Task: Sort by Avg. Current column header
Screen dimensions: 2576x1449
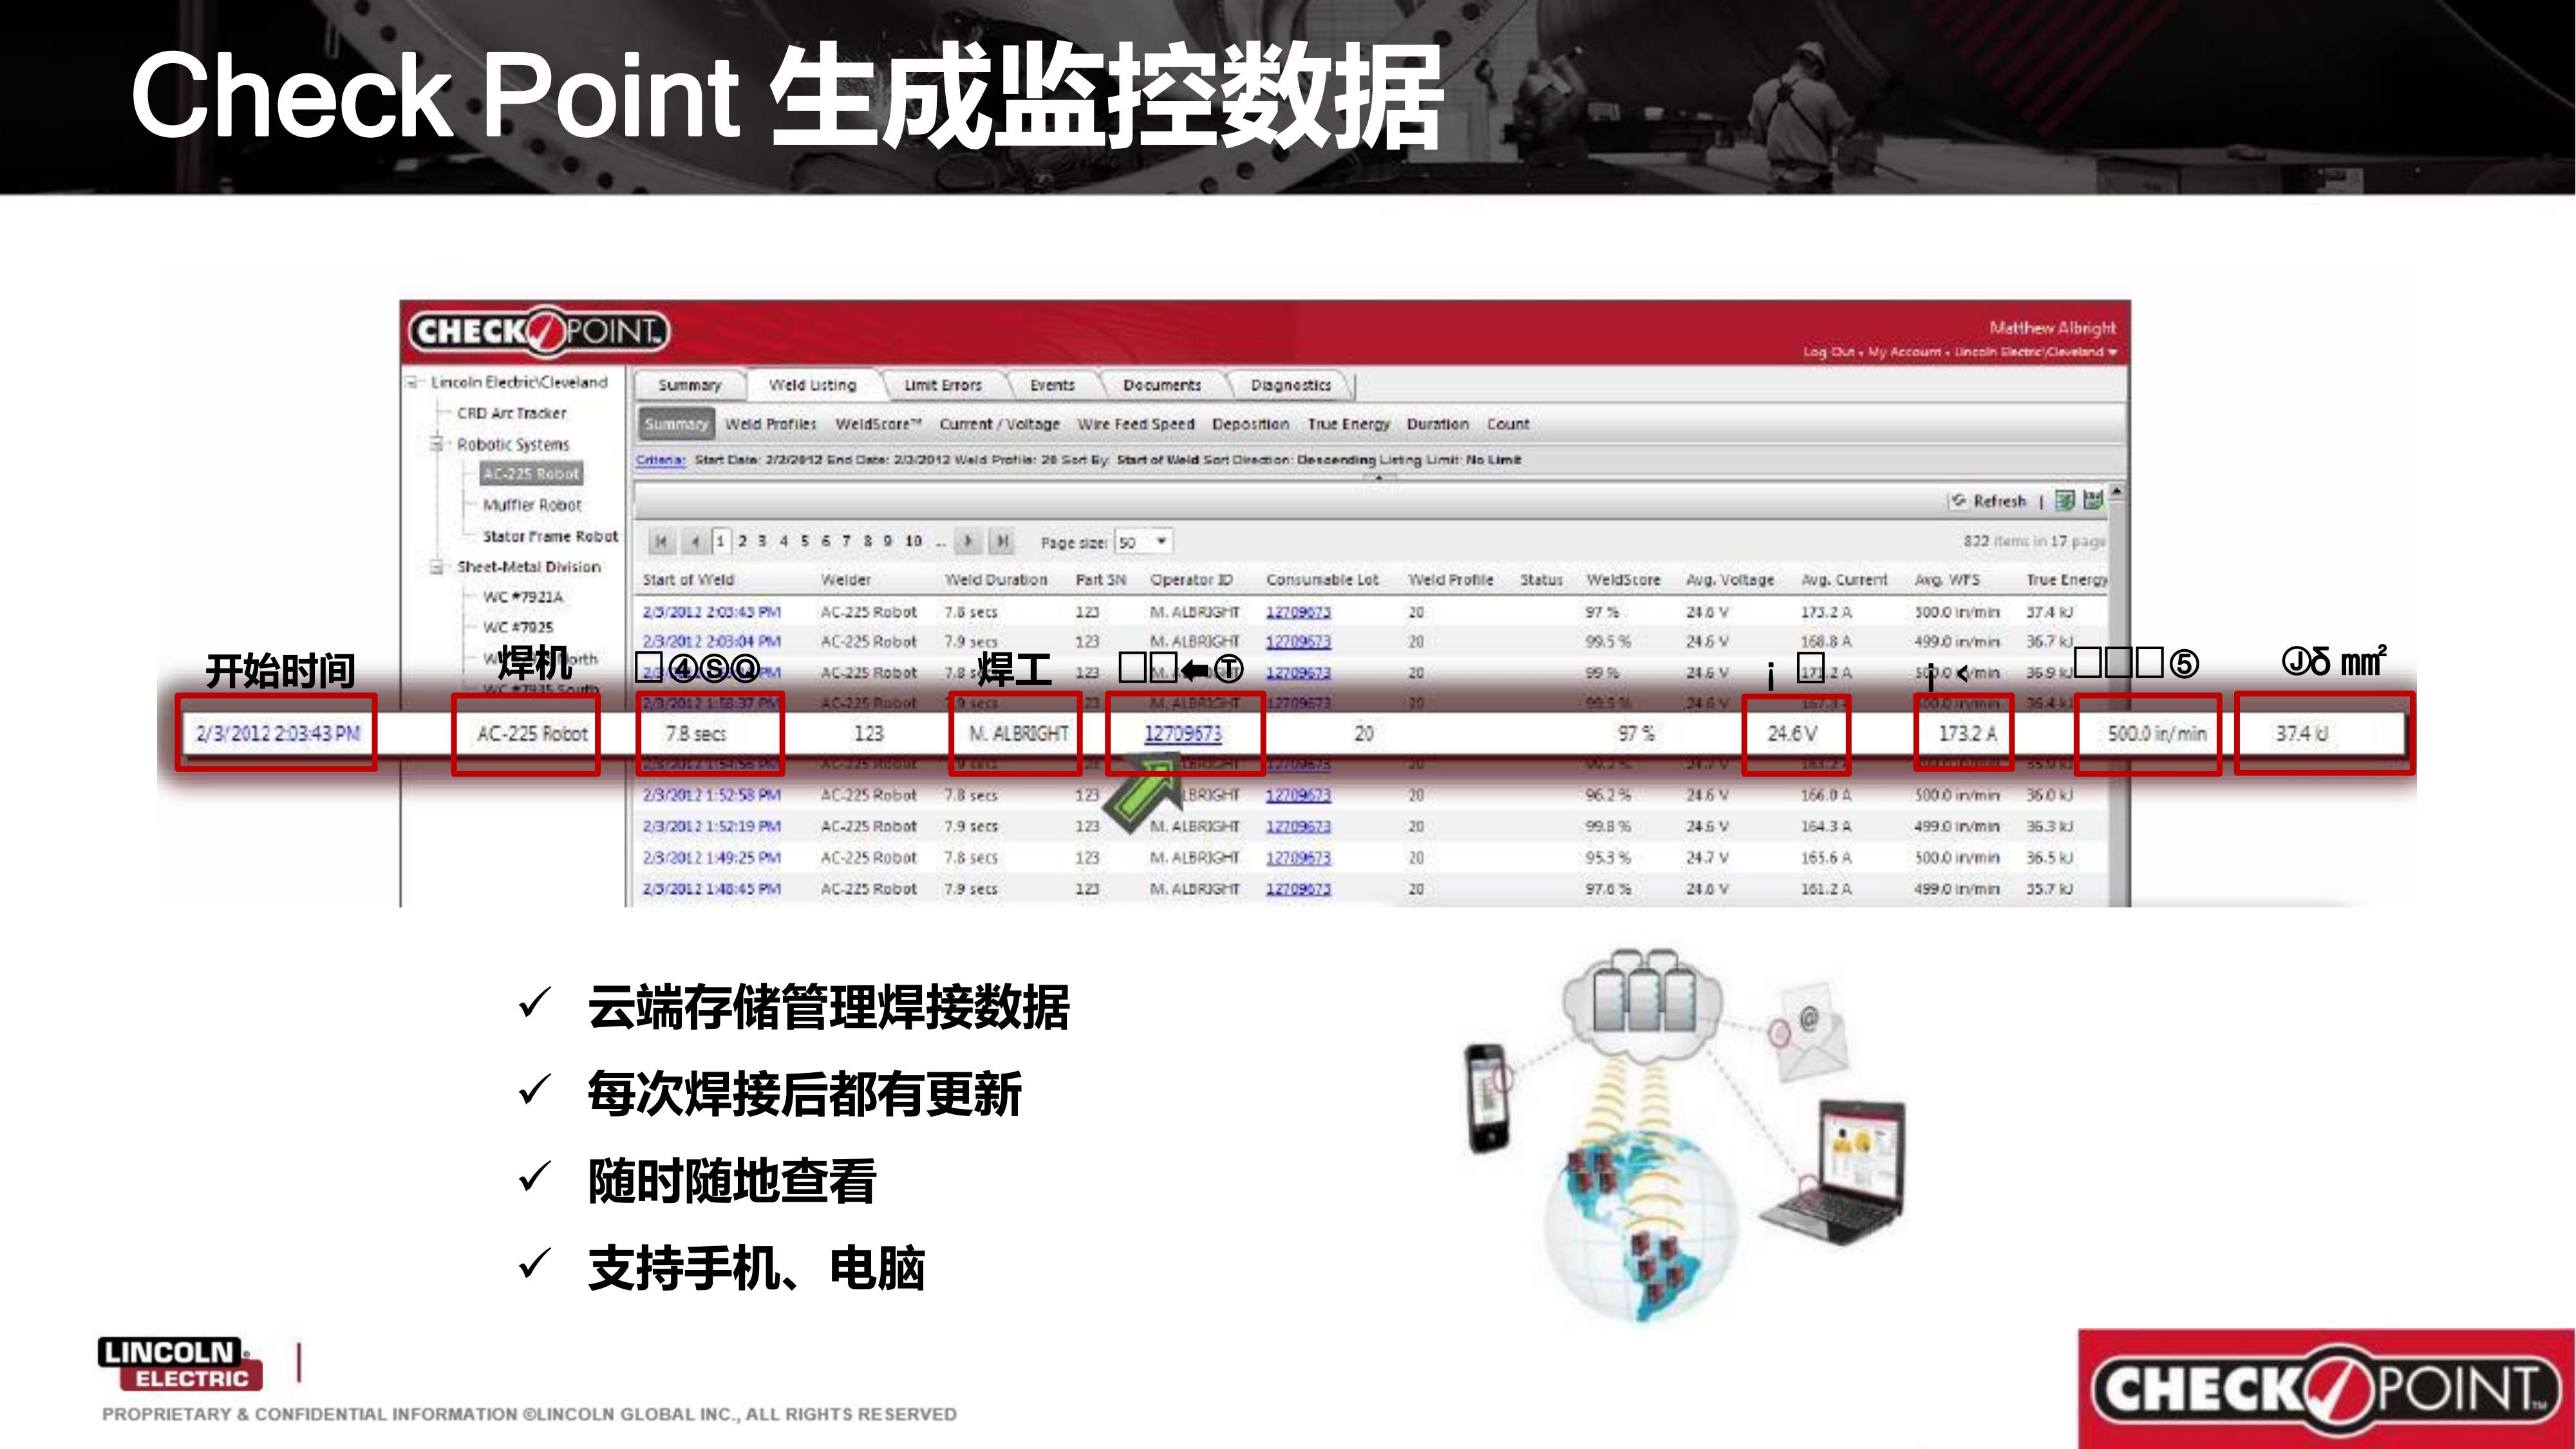Action: click(1844, 580)
